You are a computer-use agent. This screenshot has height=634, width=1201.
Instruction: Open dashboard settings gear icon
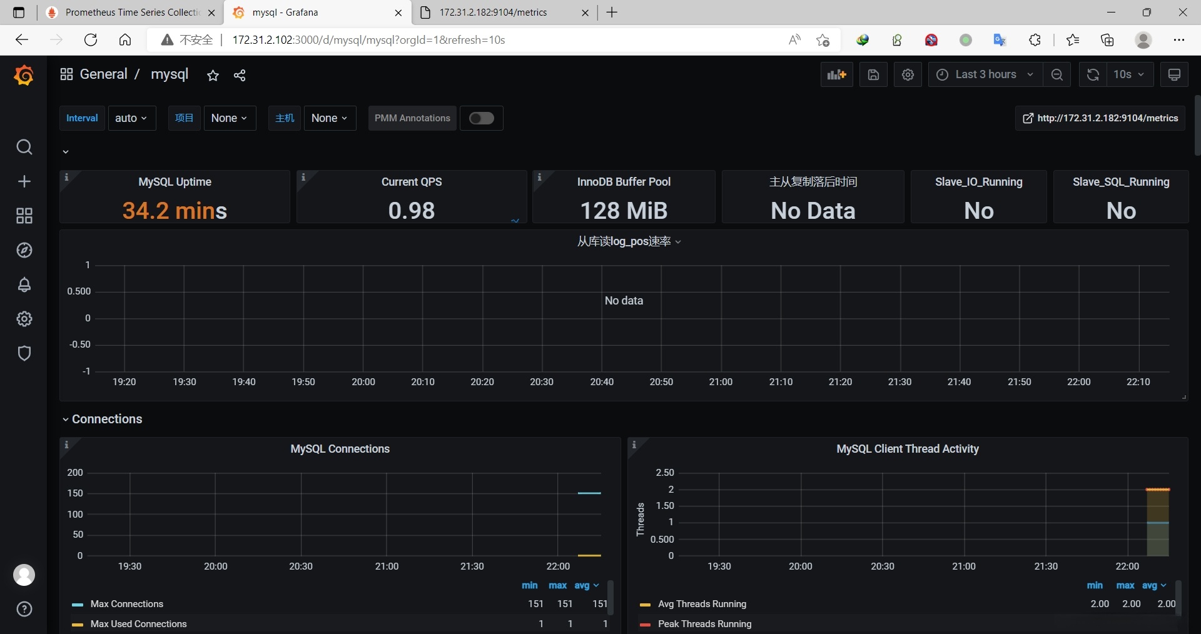tap(908, 75)
